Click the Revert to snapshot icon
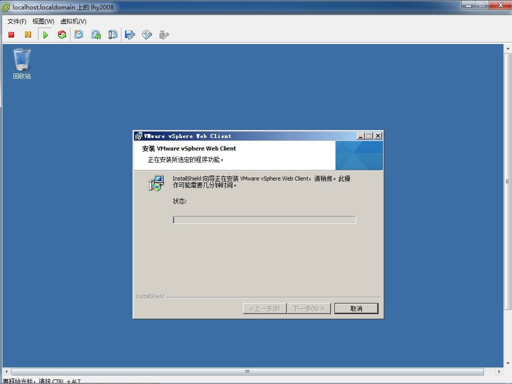 tap(96, 34)
